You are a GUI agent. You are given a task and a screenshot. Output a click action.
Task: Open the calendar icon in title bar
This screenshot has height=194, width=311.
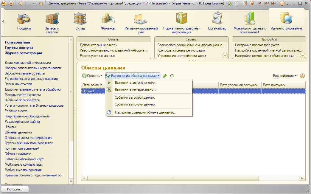251,4
